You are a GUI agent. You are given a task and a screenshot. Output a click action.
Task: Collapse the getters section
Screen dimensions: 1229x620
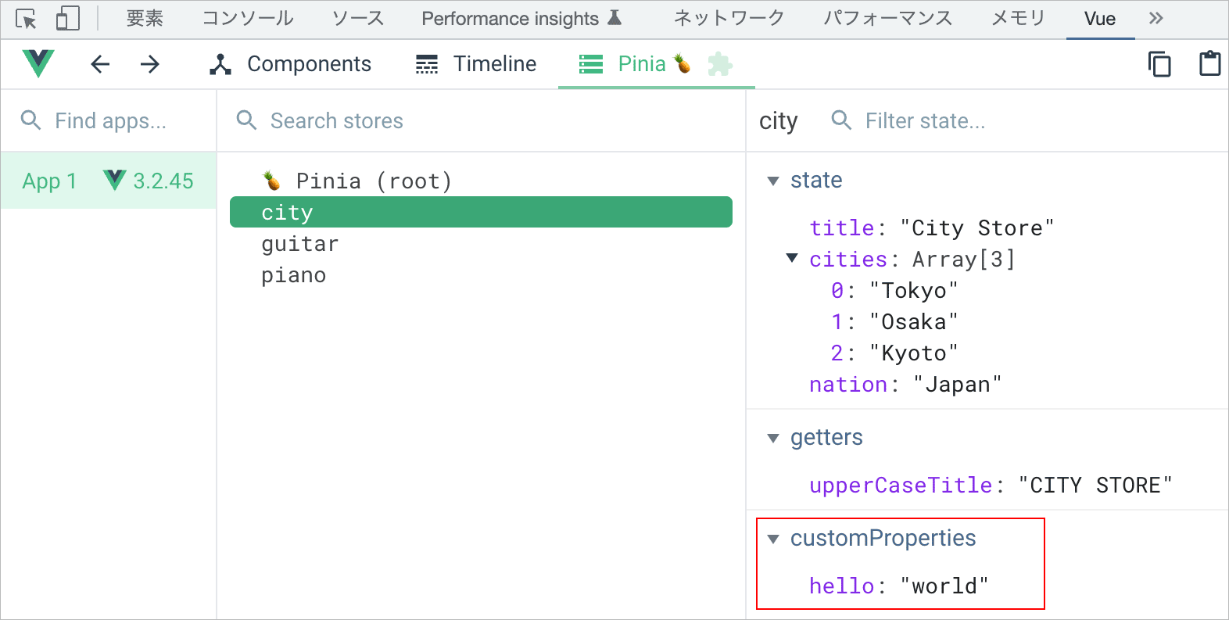[773, 438]
